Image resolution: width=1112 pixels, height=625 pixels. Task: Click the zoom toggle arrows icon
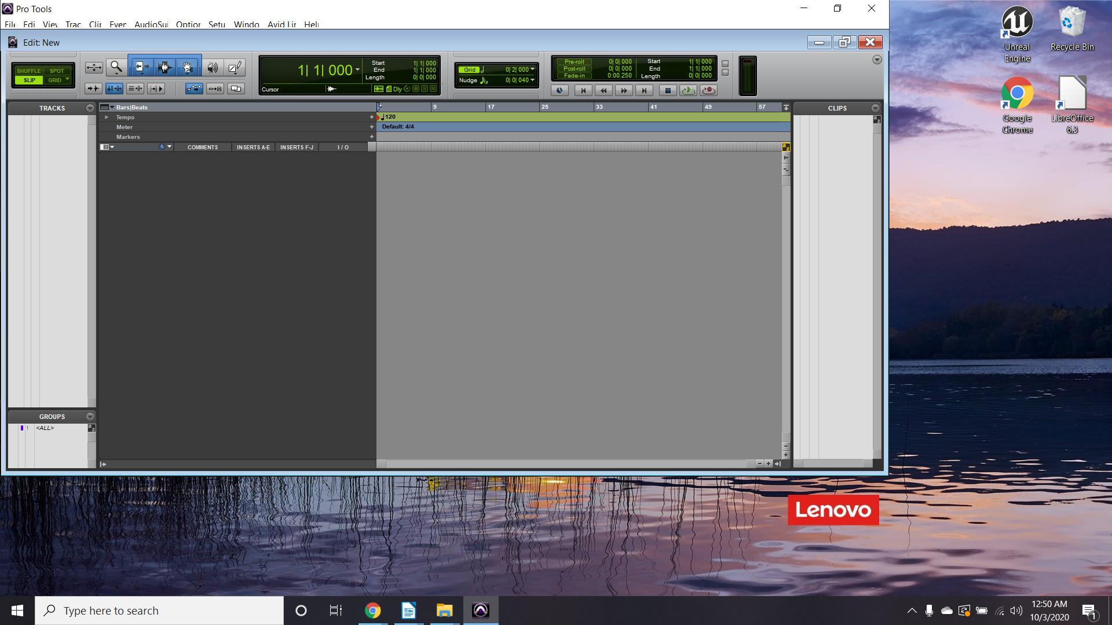[x=93, y=67]
